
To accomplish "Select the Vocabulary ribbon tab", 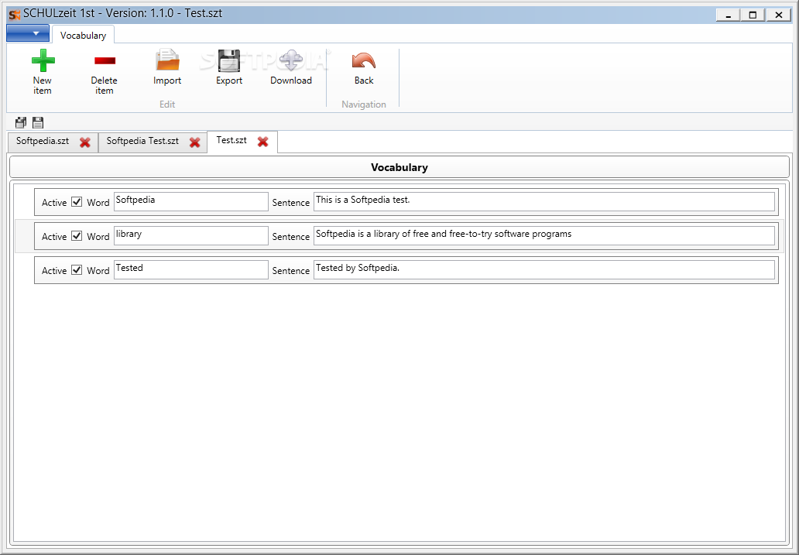I will (x=83, y=35).
